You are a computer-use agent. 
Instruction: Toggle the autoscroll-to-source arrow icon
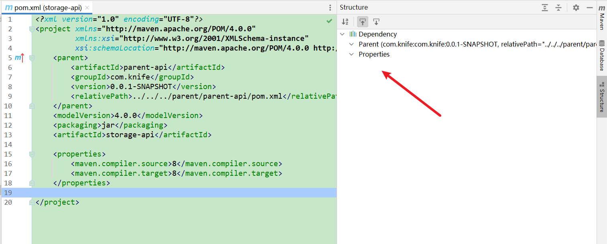tap(376, 21)
